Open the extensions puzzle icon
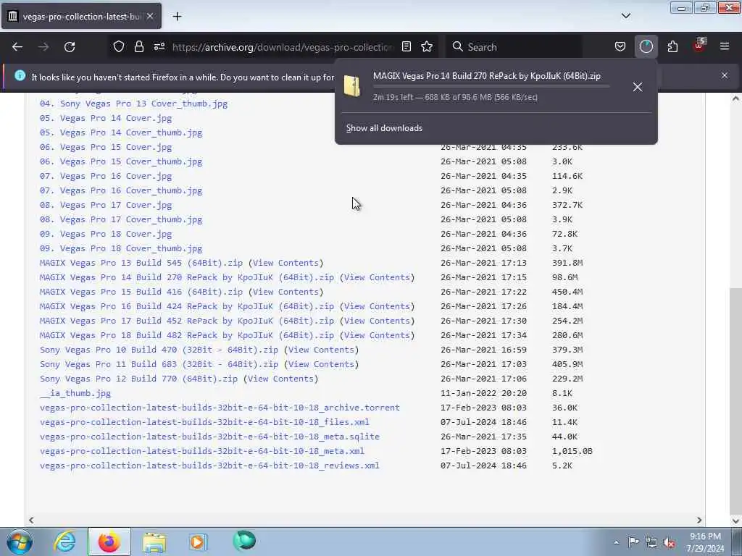This screenshot has height=556, width=742. 672,47
